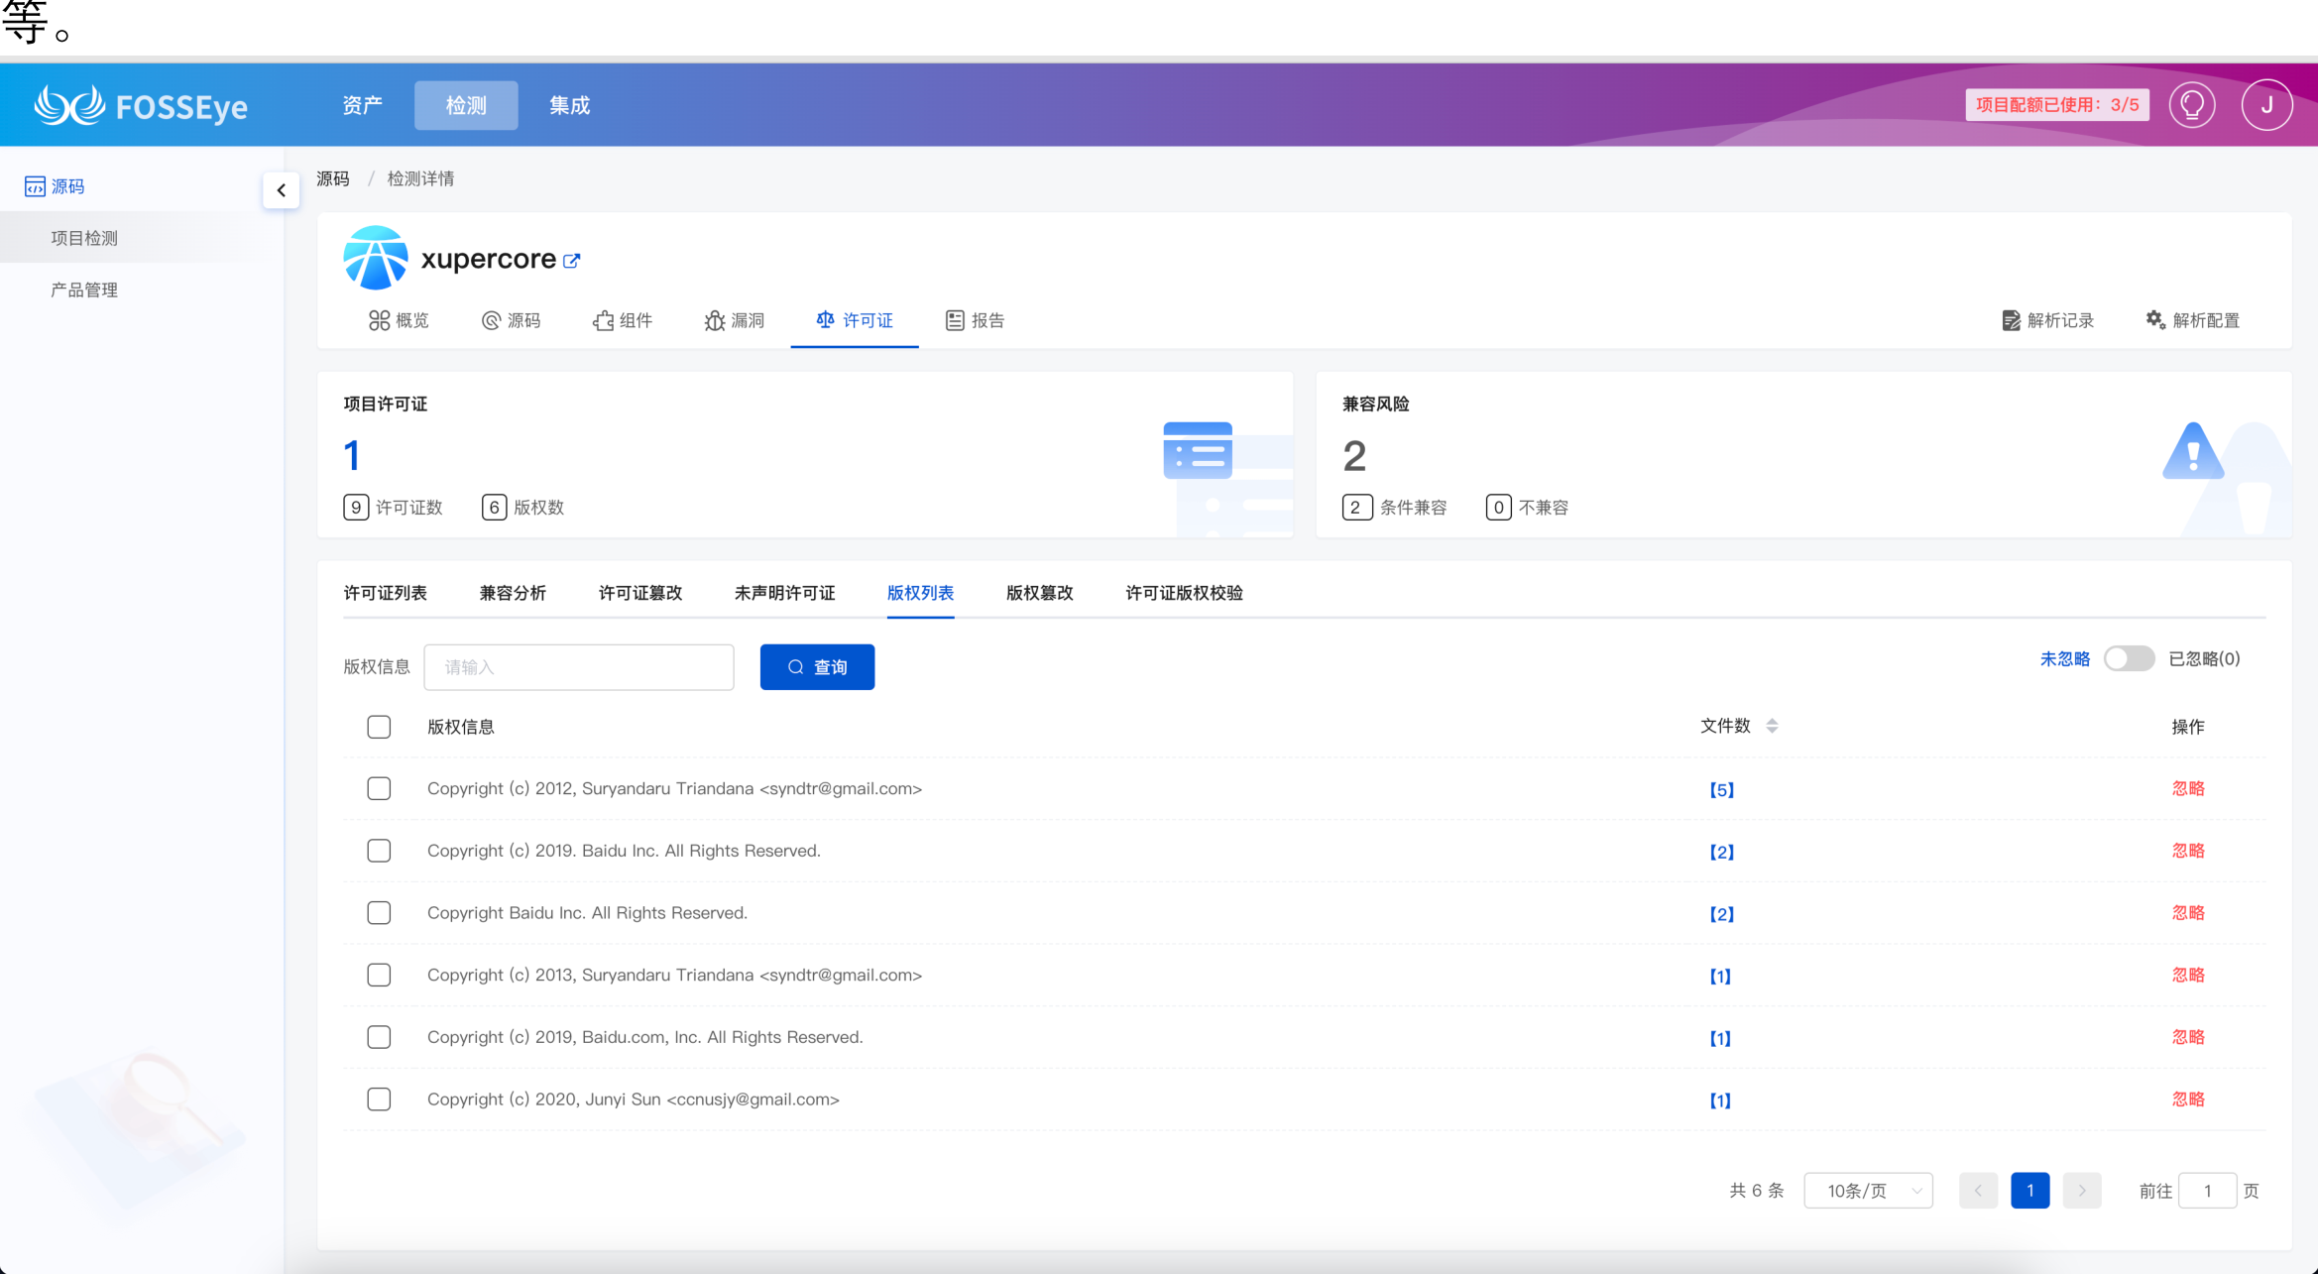Open the J user avatar menu

click(x=2266, y=105)
